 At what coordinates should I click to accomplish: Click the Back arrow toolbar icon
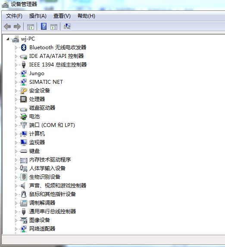[x=7, y=26]
